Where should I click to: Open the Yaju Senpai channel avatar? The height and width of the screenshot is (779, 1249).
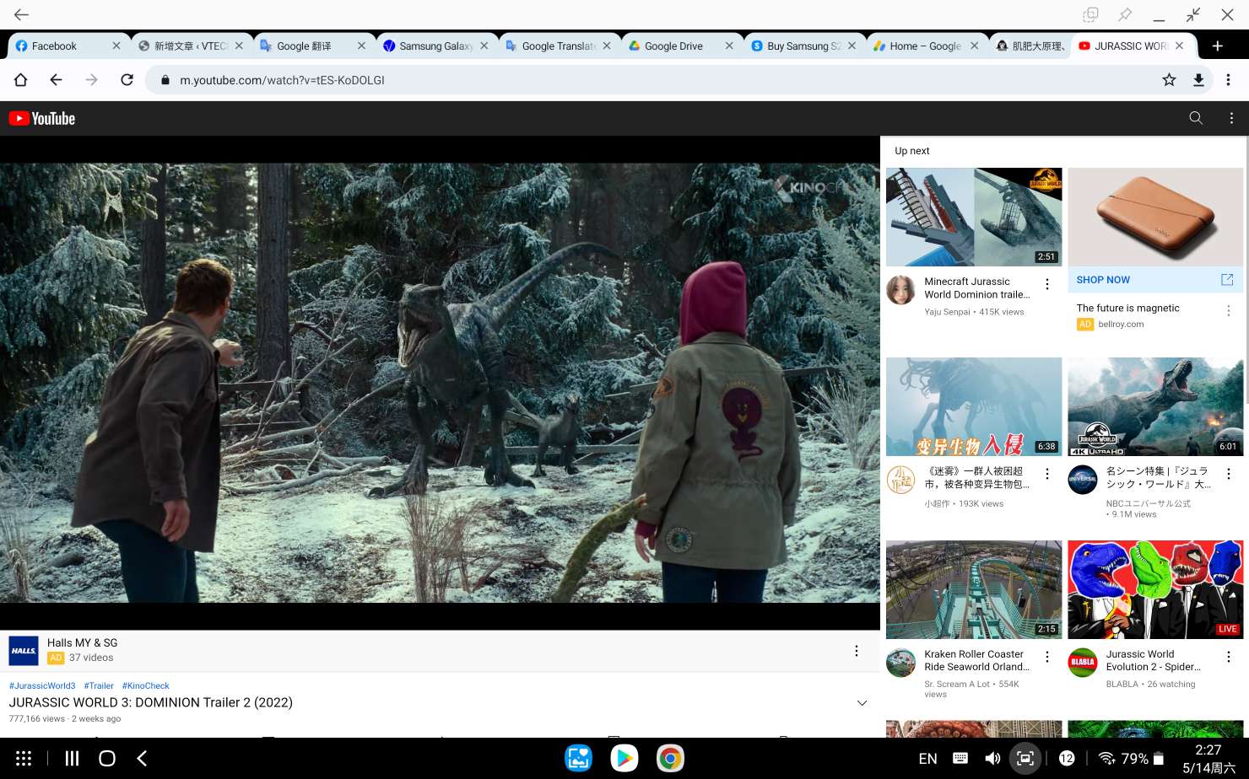click(900, 290)
